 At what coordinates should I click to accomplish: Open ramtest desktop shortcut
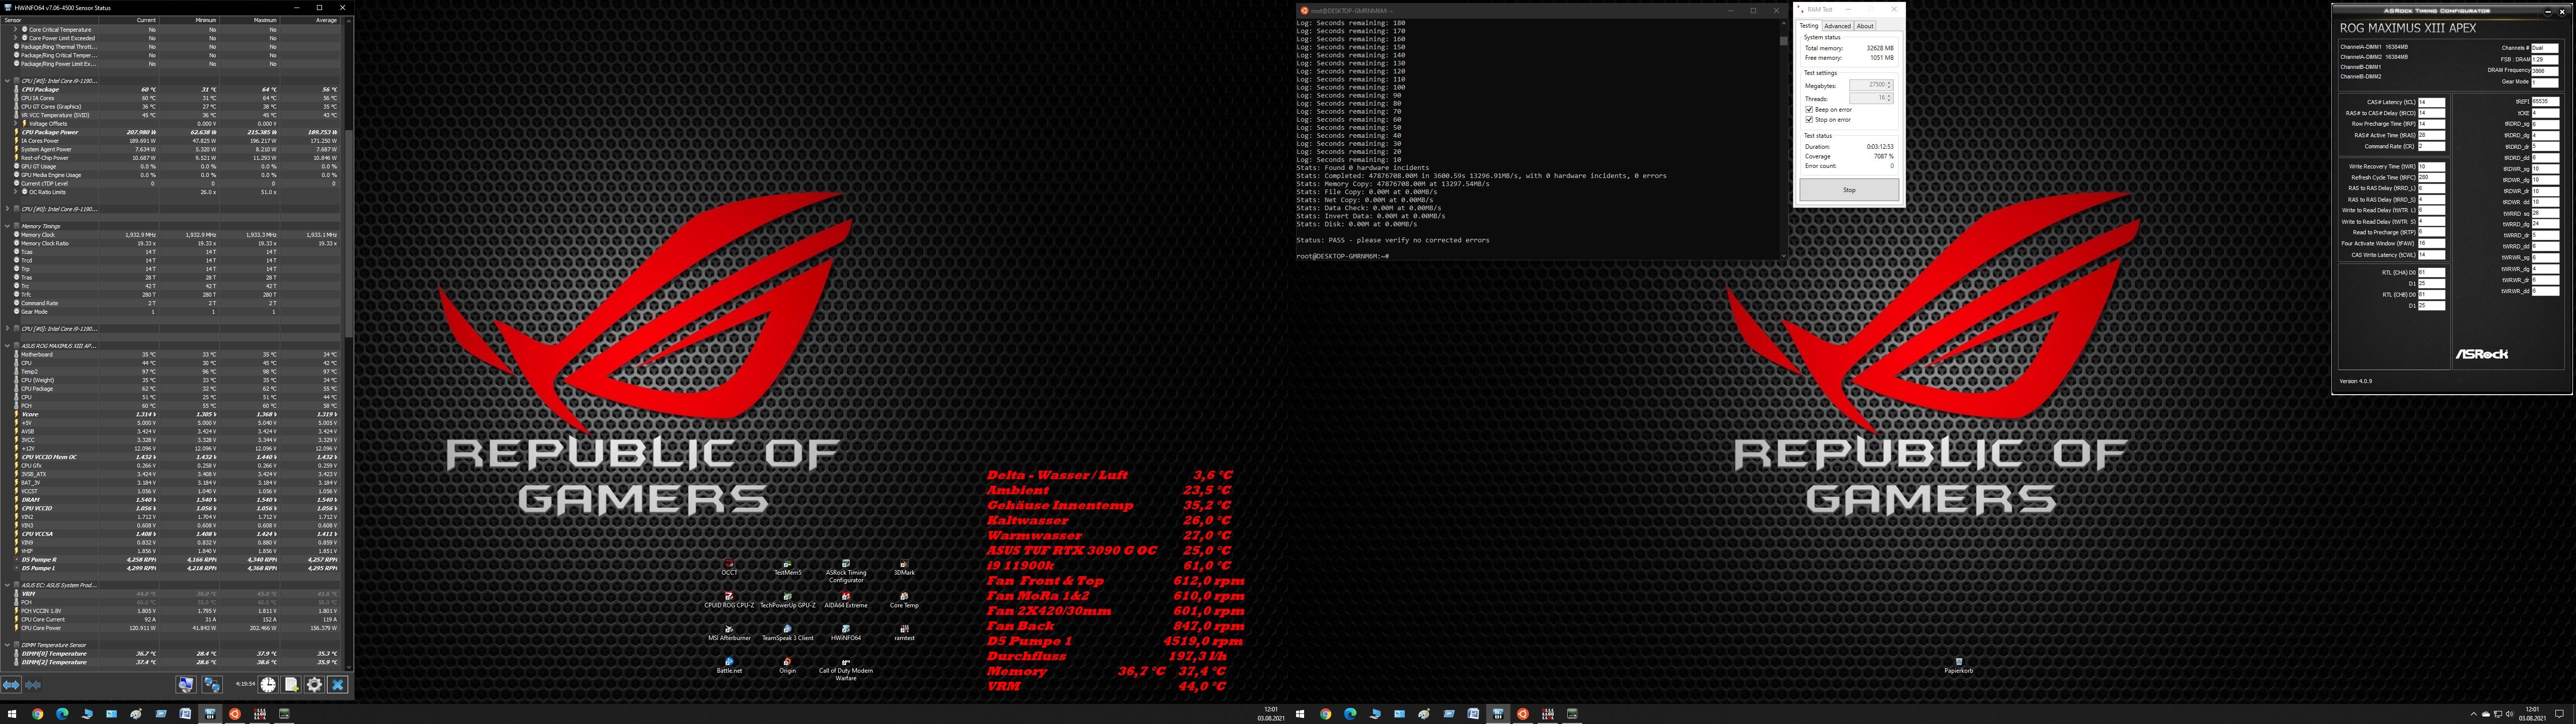tap(904, 633)
